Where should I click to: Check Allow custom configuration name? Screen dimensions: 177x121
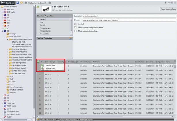pos(75,28)
